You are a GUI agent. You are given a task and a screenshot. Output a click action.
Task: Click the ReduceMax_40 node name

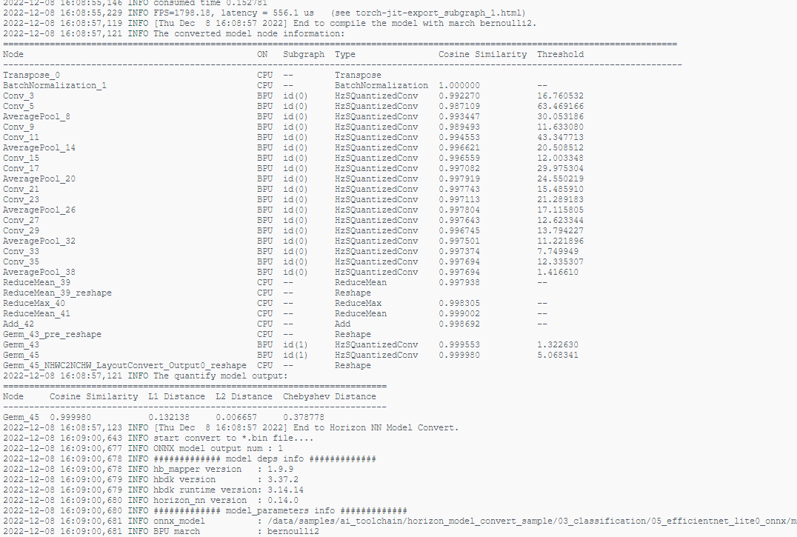coord(34,303)
